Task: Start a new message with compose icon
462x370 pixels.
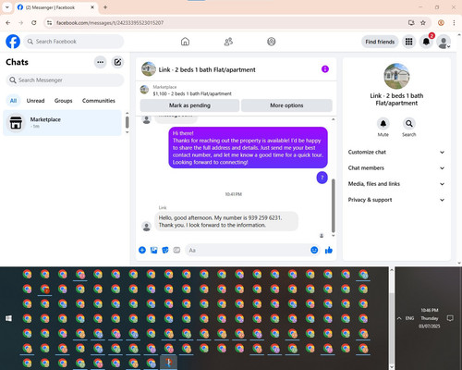Action: tap(117, 62)
